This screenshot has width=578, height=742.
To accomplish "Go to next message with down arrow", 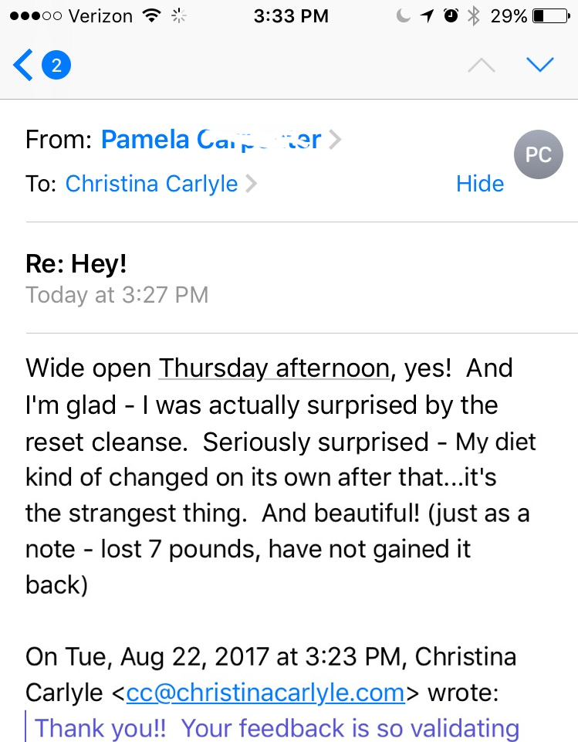I will click(x=539, y=65).
